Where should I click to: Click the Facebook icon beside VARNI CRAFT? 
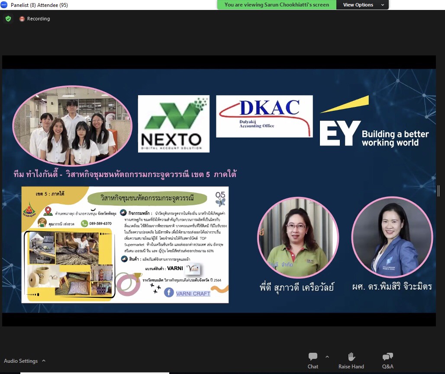tap(169, 292)
